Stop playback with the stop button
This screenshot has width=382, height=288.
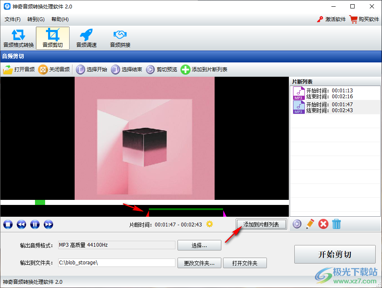(x=8, y=224)
